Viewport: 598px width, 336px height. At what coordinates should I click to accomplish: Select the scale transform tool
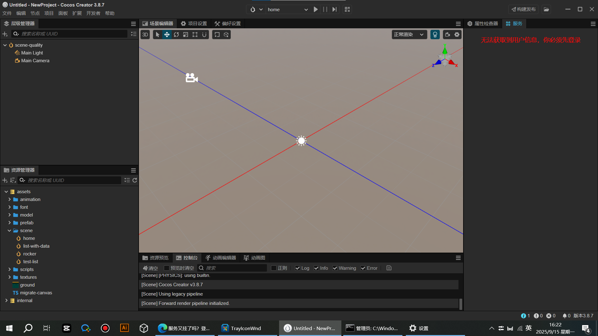[186, 35]
